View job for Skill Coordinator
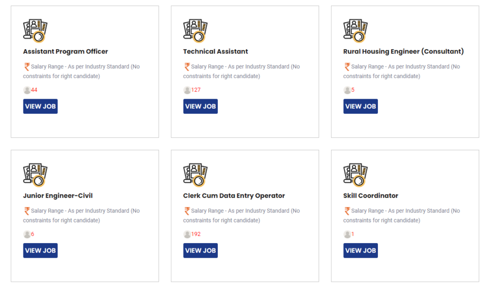The width and height of the screenshot is (500, 292). coord(360,250)
